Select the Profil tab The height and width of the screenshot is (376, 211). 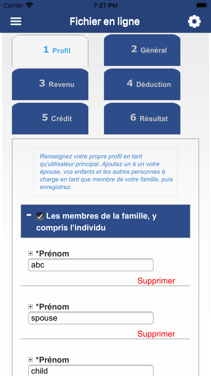click(50, 50)
